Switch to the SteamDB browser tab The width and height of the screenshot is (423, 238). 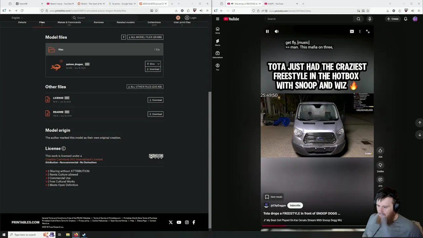pos(29,4)
